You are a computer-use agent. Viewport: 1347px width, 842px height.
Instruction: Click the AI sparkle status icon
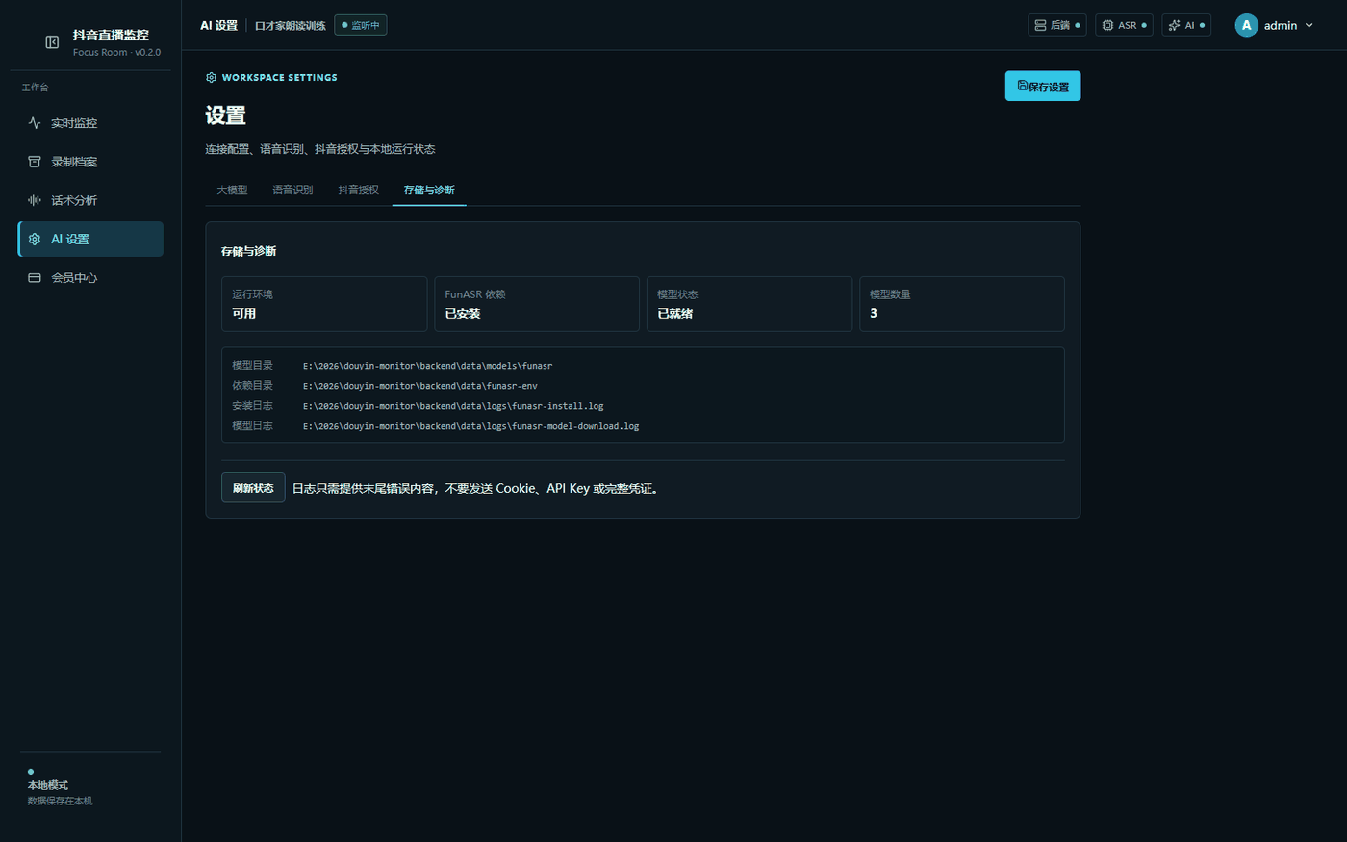(1174, 25)
